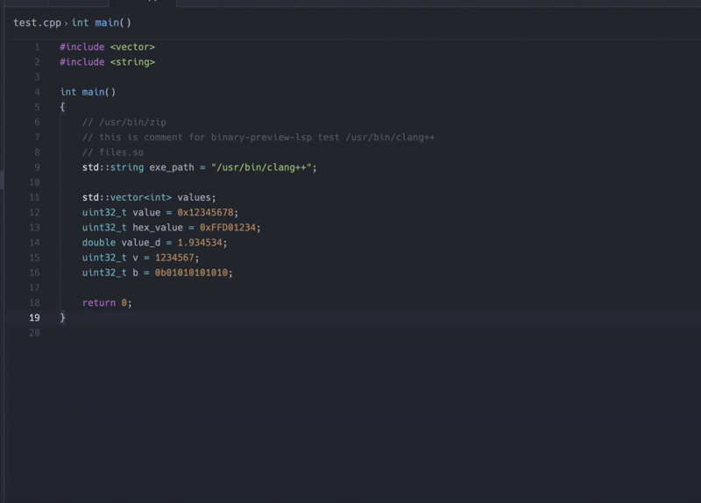Click line number 20 in gutter
The image size is (701, 503).
[34, 333]
